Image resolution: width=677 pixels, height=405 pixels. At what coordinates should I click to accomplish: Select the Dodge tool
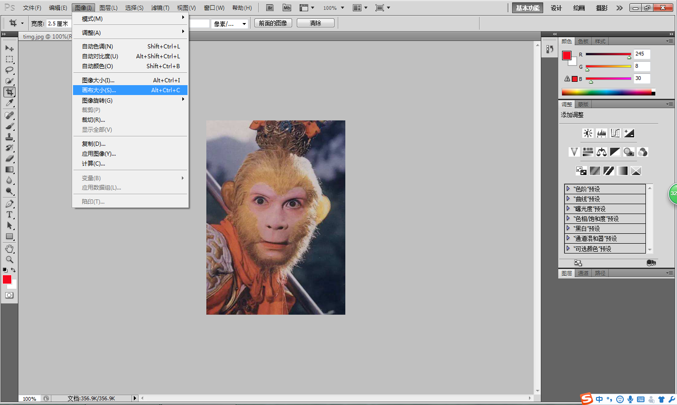[x=9, y=191]
